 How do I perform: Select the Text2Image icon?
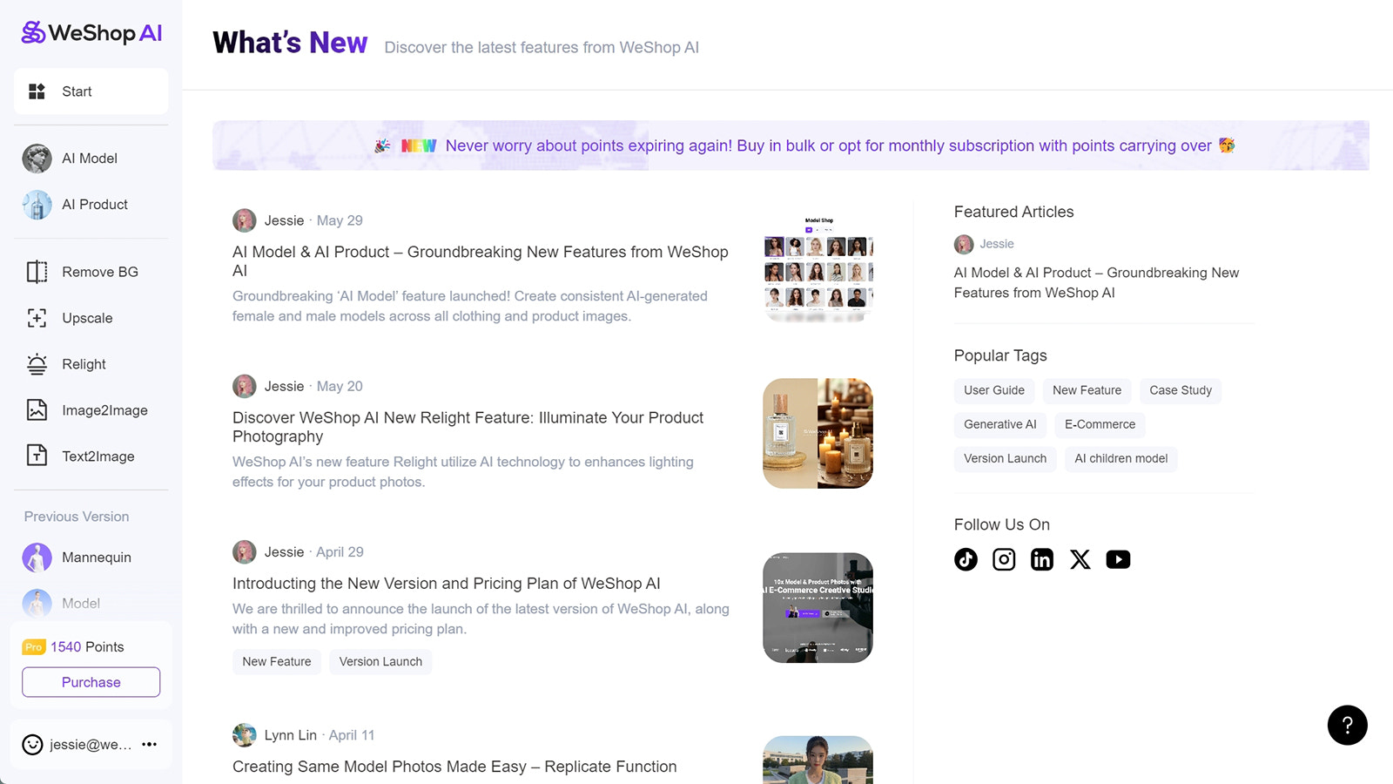pyautogui.click(x=37, y=456)
